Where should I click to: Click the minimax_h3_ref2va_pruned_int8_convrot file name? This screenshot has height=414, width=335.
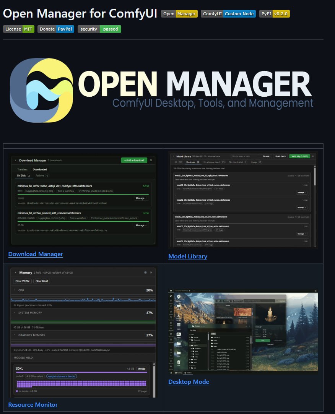tap(49, 213)
